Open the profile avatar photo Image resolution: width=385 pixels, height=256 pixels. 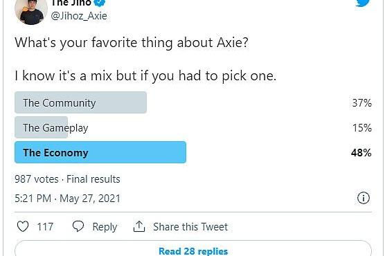pos(31,11)
